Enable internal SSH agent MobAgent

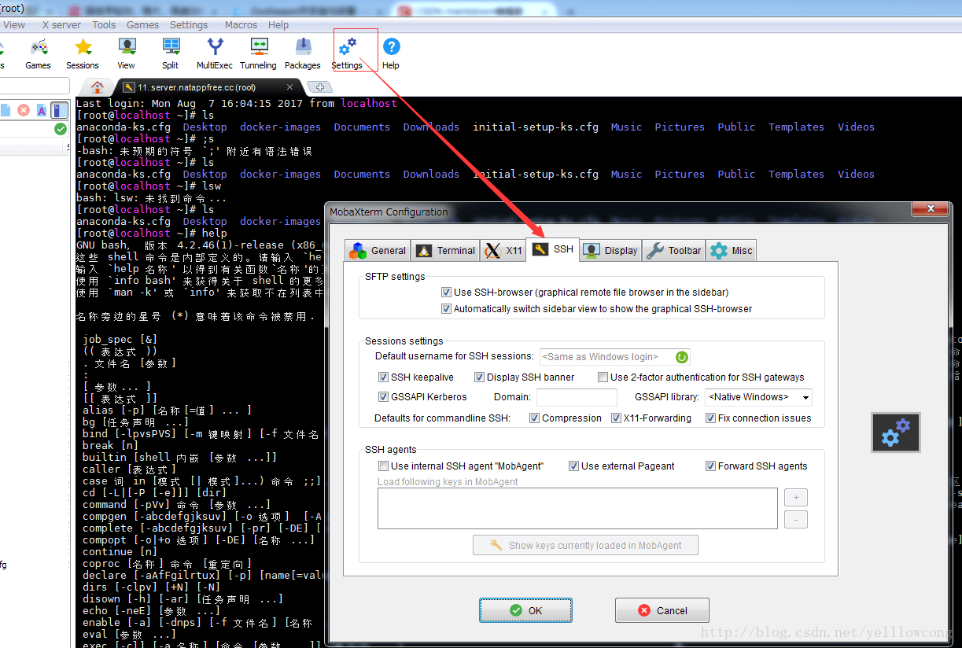[x=384, y=466]
